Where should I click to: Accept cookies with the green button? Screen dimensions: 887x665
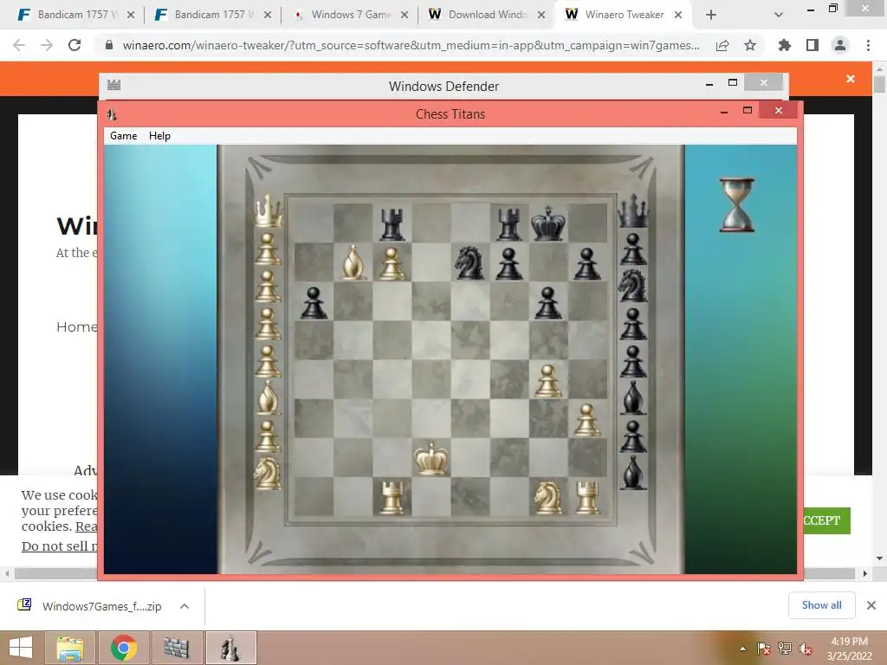826,520
